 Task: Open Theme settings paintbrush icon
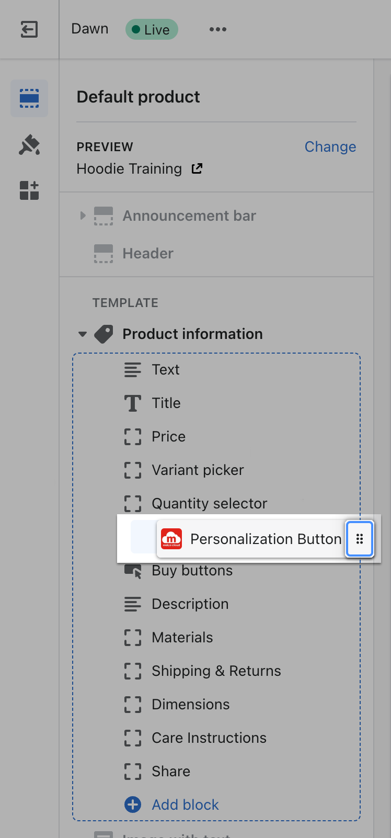click(x=29, y=145)
